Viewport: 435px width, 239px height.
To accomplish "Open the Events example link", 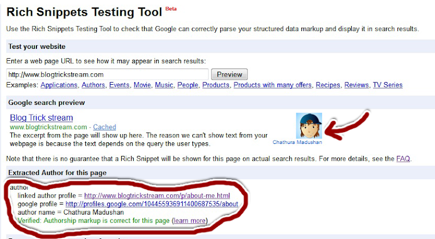I will 119,85.
